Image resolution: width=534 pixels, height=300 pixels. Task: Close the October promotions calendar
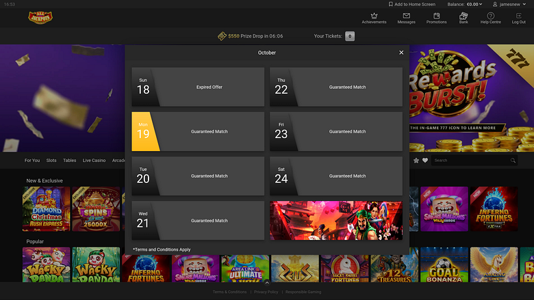click(x=401, y=53)
